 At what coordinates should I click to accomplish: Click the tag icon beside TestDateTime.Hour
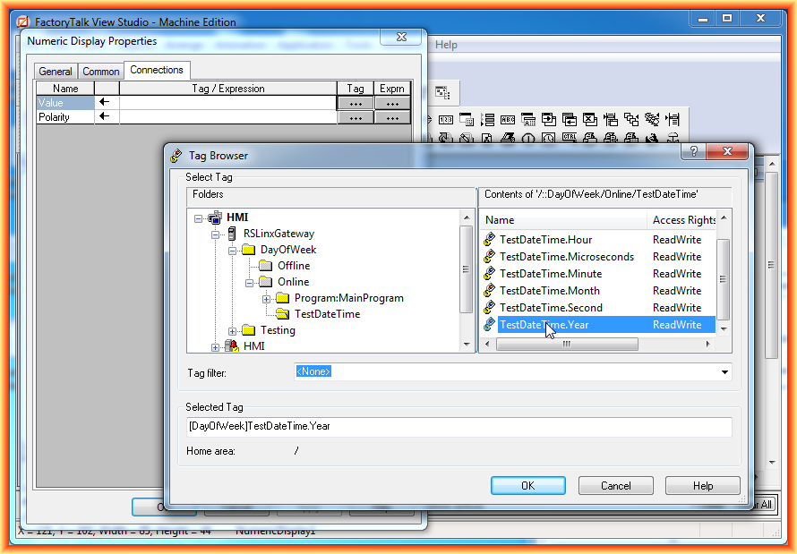click(489, 240)
